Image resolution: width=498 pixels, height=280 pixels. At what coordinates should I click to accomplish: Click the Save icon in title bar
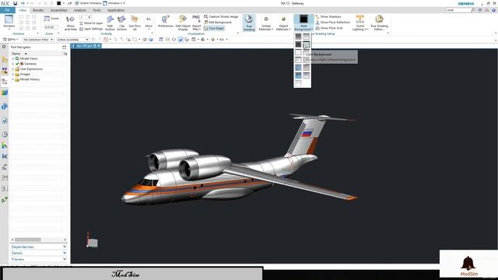point(16,3)
